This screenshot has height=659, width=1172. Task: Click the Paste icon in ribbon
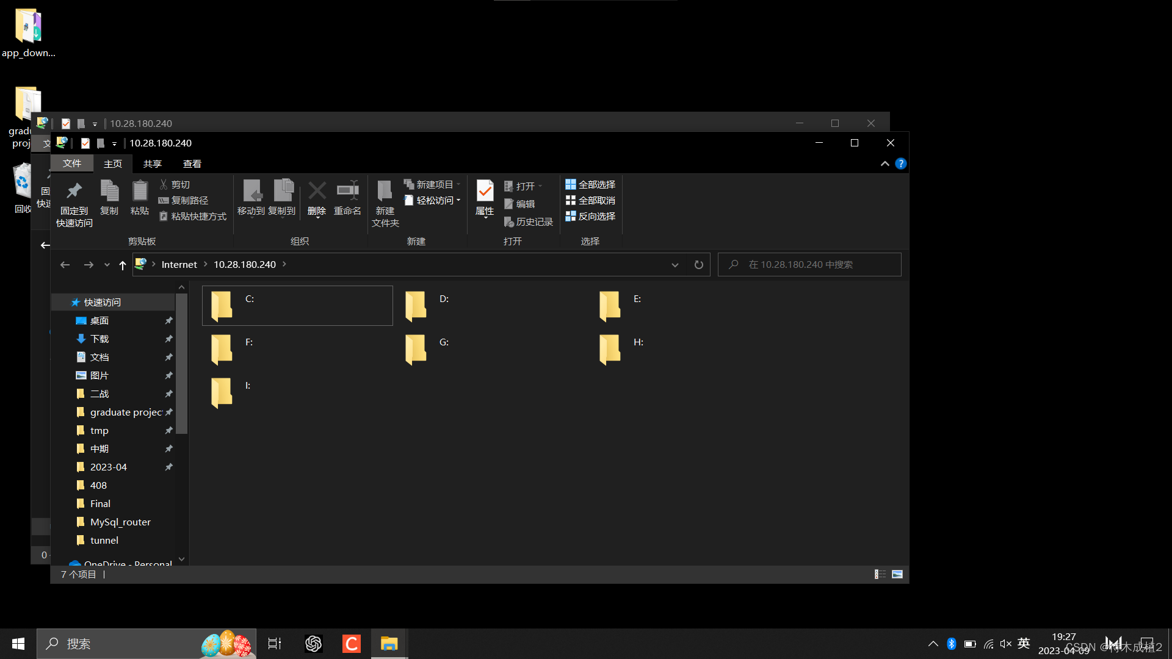(x=140, y=192)
